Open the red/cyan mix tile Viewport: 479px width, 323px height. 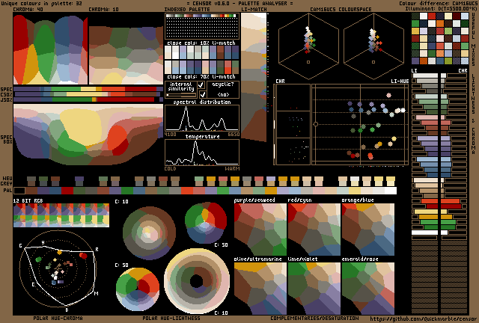coord(314,230)
